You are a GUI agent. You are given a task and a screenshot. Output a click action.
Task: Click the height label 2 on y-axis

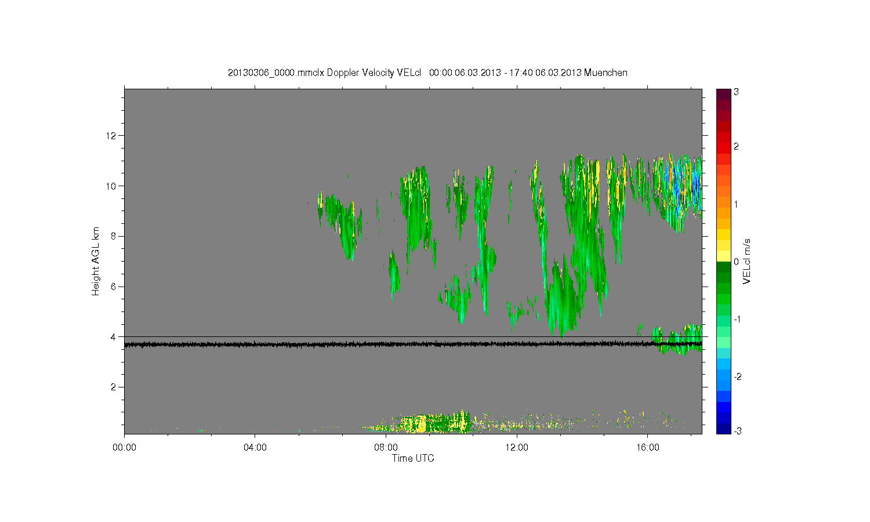click(114, 387)
